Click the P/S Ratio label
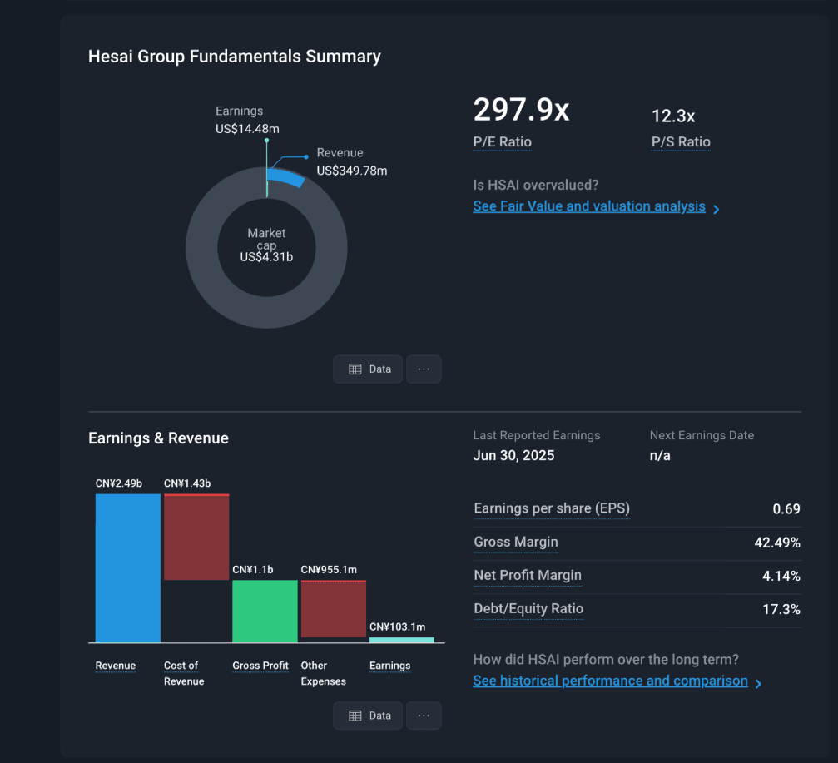The image size is (838, 763). tap(681, 142)
